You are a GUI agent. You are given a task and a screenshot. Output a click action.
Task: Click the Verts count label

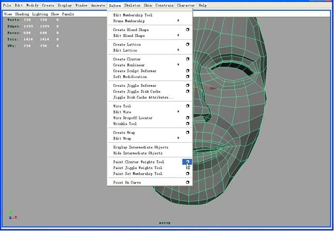pyautogui.click(x=14, y=20)
